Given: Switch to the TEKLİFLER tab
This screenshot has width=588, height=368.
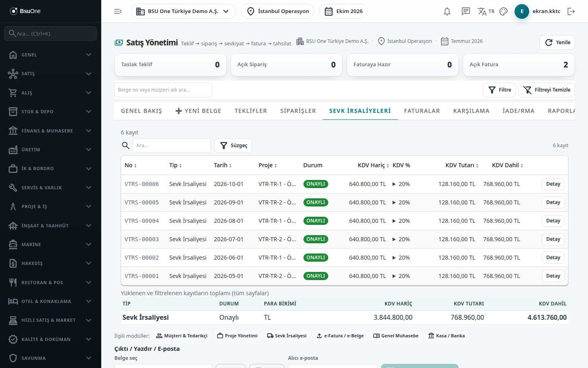Looking at the screenshot, I should tap(251, 111).
